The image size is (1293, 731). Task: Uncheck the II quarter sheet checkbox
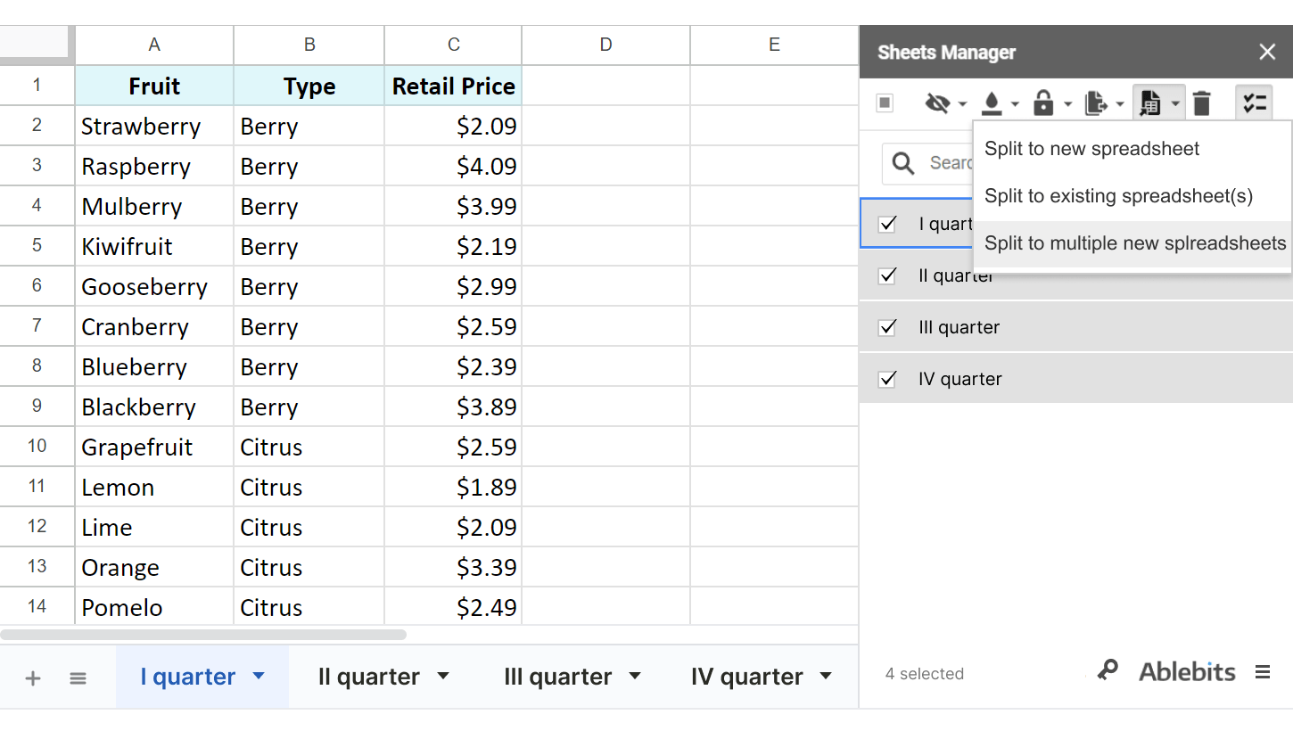coord(887,275)
